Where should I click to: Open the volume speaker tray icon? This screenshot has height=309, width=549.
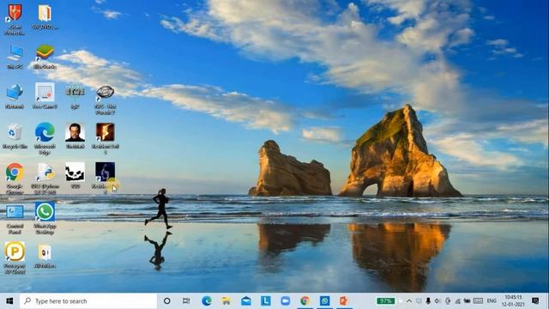tap(437, 301)
